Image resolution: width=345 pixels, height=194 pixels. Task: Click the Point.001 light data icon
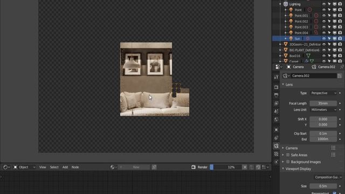coord(316,16)
